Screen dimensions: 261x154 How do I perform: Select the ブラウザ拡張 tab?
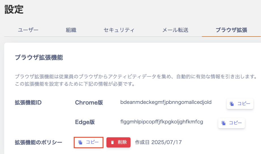tap(231, 30)
